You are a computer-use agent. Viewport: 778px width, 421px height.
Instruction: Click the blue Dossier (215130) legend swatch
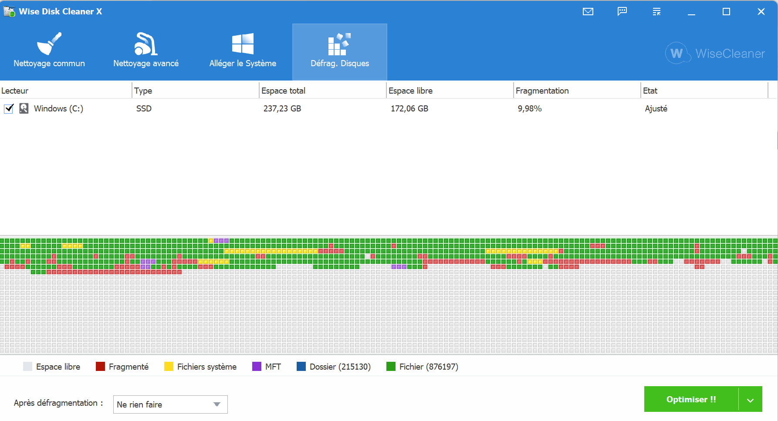tap(301, 367)
